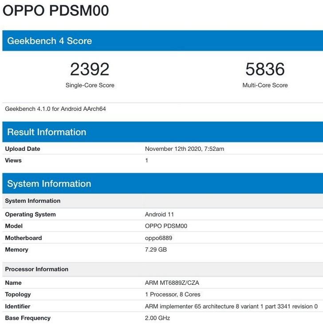This screenshot has height=326, width=323.
Task: Select the 7.29 GB memory value
Action: [156, 249]
